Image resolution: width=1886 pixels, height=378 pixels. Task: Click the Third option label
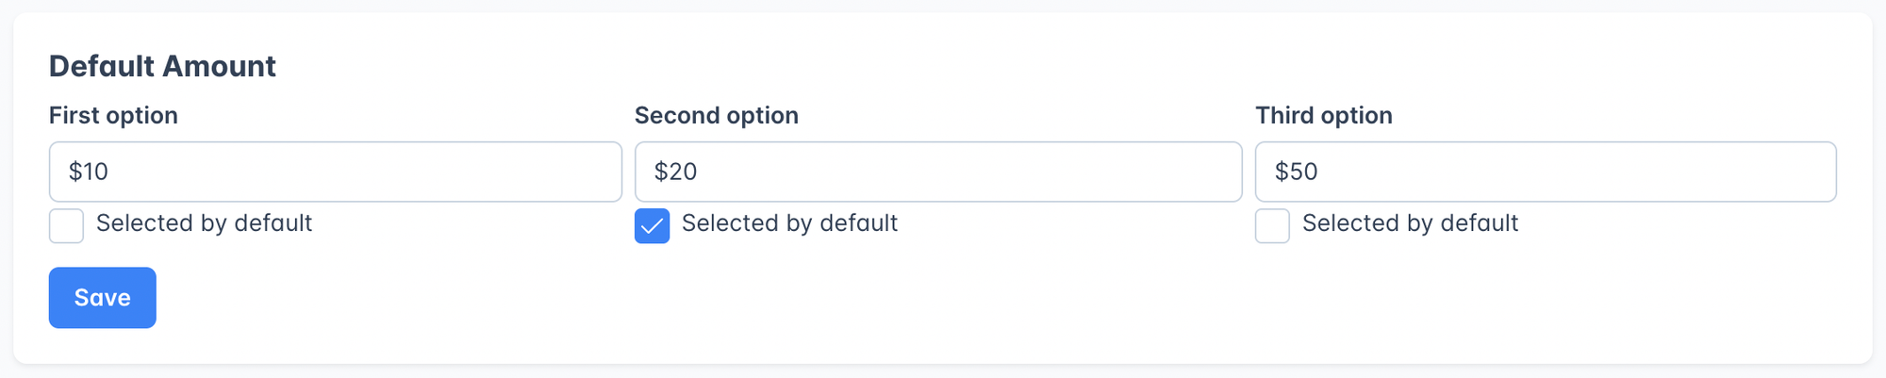1323,115
